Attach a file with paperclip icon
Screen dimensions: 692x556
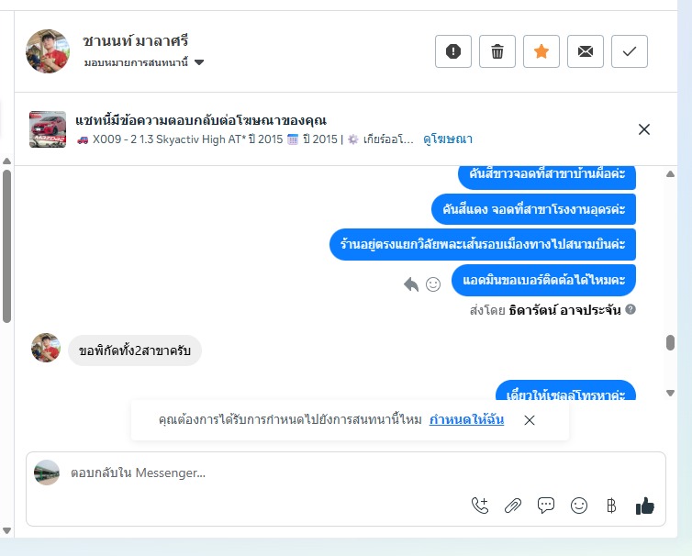[513, 506]
